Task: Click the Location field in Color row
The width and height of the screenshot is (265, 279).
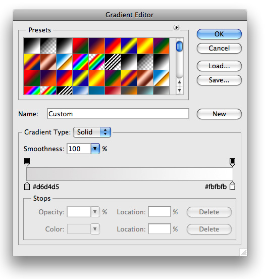Action: tap(160, 229)
